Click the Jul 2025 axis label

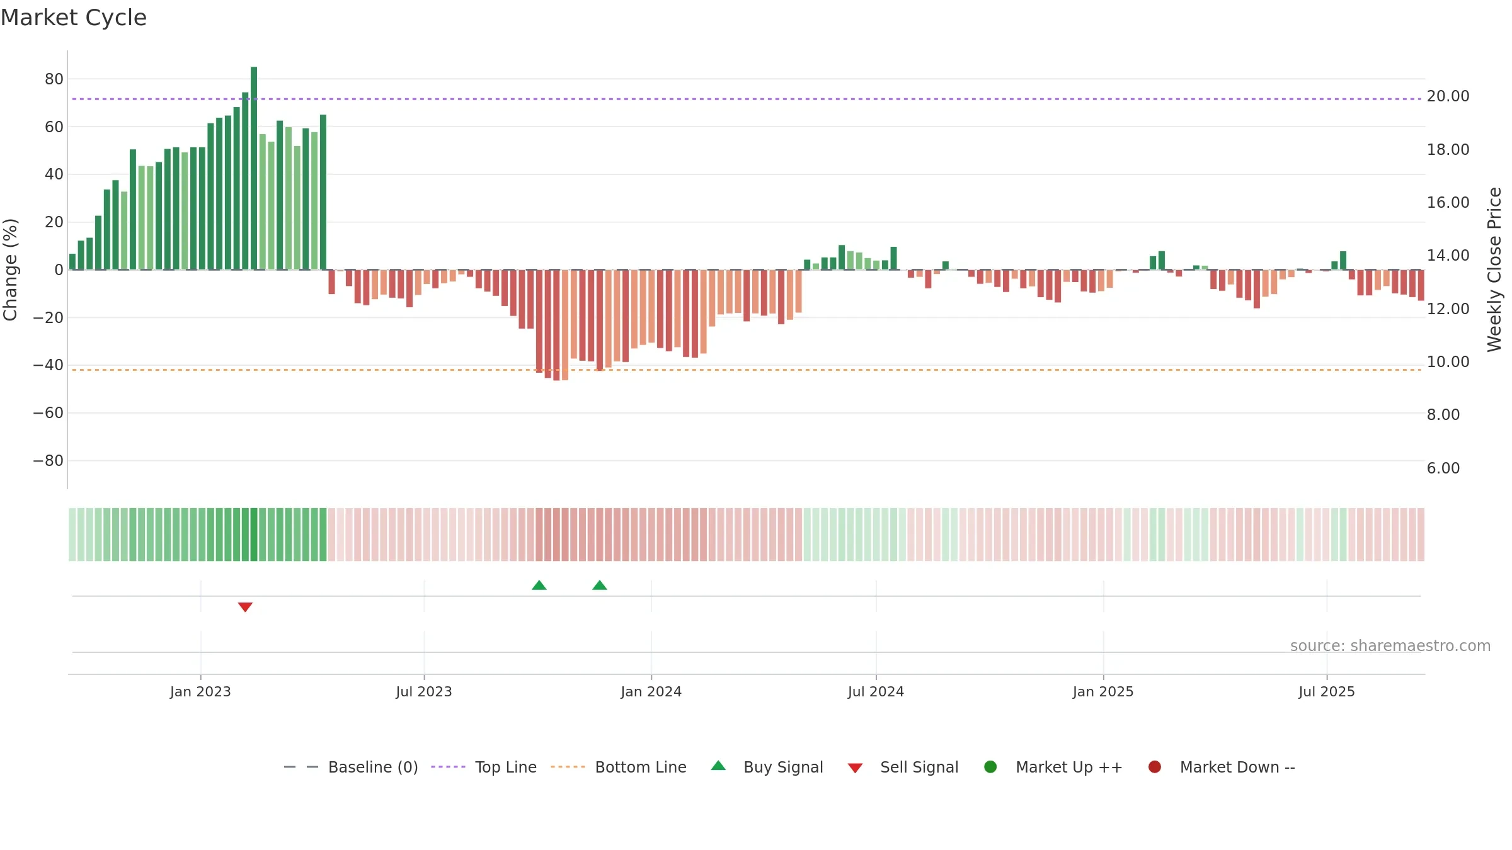click(1327, 691)
